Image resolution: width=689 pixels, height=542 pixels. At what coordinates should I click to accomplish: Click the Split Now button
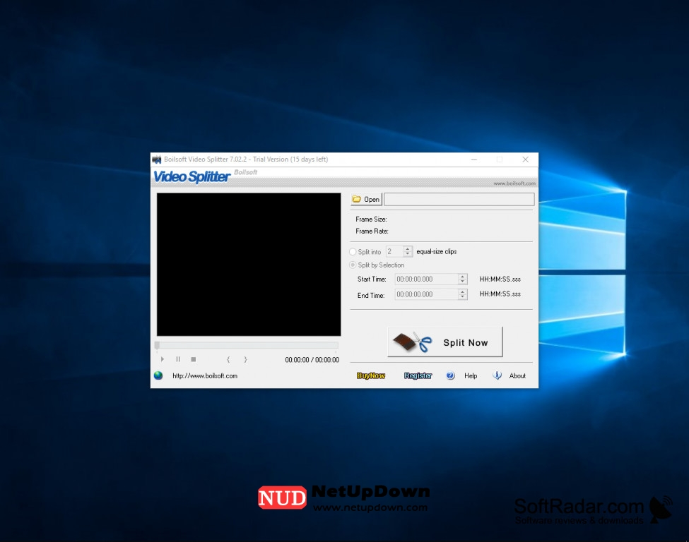click(x=445, y=342)
